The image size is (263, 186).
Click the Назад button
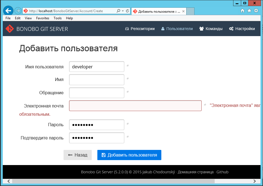(77, 155)
